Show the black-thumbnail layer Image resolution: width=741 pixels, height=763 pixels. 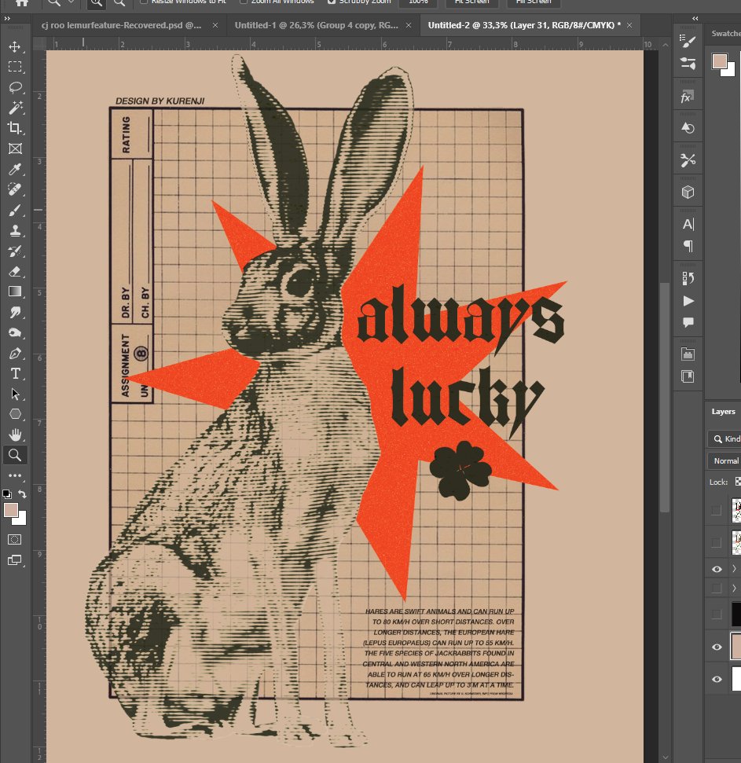click(x=716, y=614)
